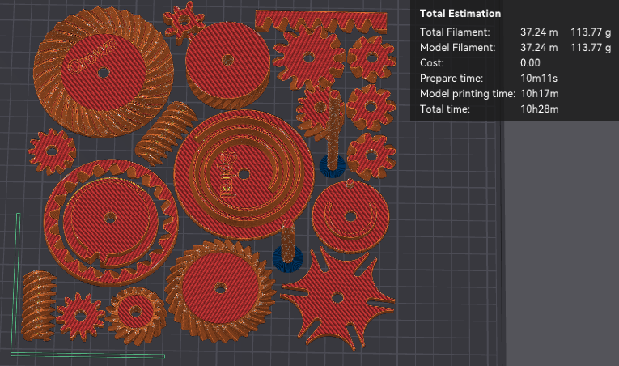Click the Total Estimation panel header

(x=460, y=14)
